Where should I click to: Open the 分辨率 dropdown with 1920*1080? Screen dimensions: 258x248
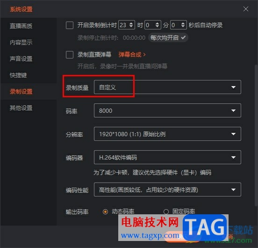pyautogui.click(x=167, y=134)
